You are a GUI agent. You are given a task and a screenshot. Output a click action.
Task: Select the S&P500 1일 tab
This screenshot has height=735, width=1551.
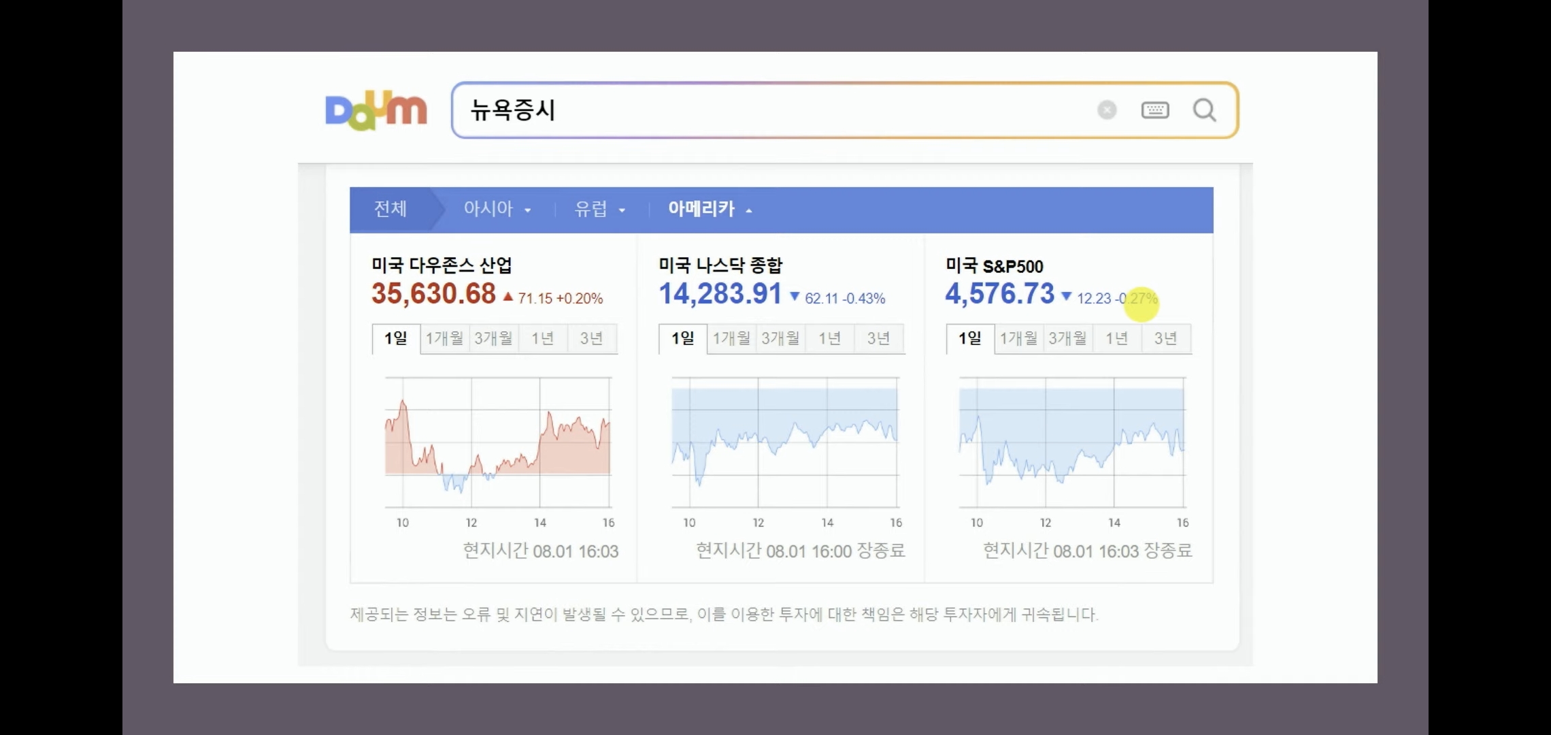[970, 338]
